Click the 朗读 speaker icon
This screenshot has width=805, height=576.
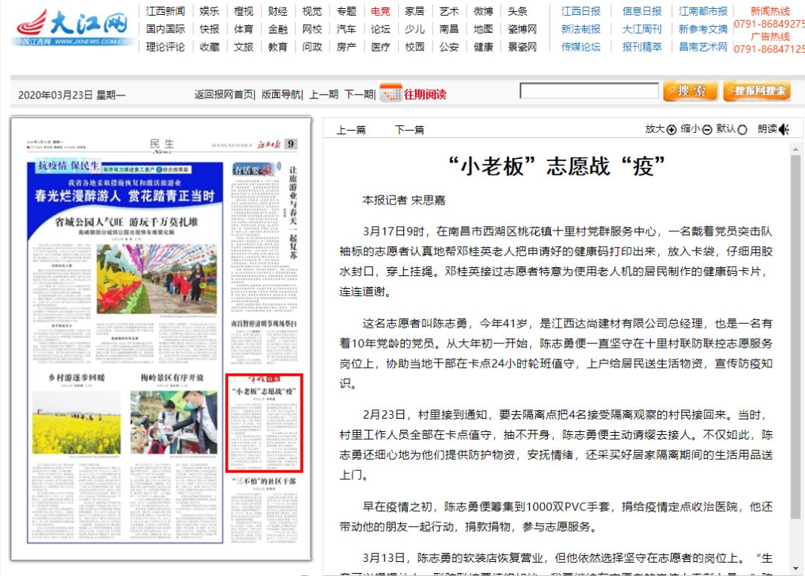click(x=783, y=130)
